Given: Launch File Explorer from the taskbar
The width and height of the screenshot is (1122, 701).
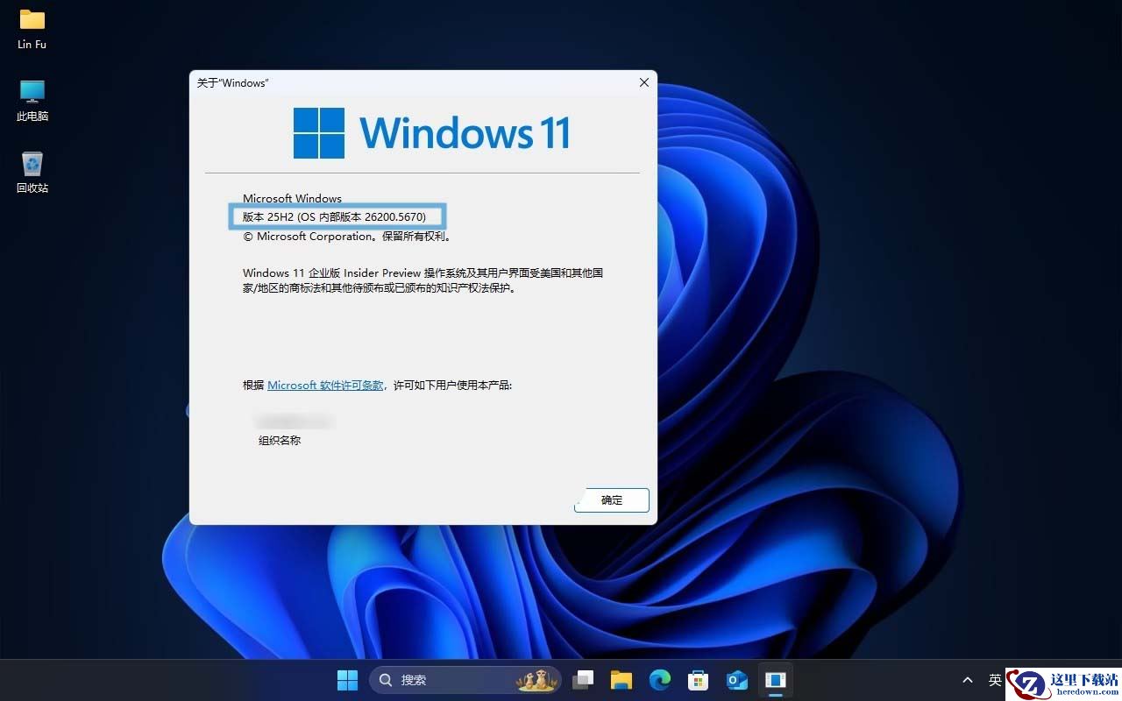Looking at the screenshot, I should coord(621,680).
